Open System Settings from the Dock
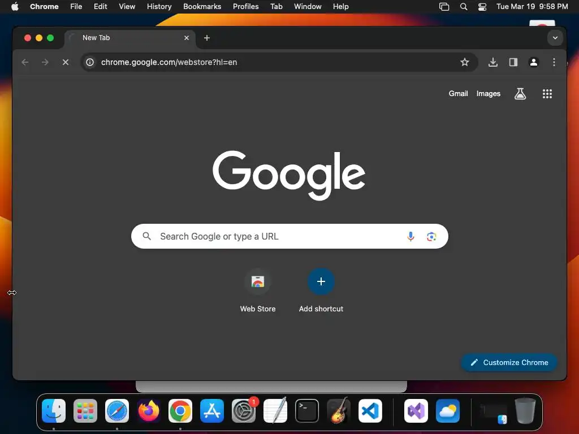 click(x=244, y=411)
